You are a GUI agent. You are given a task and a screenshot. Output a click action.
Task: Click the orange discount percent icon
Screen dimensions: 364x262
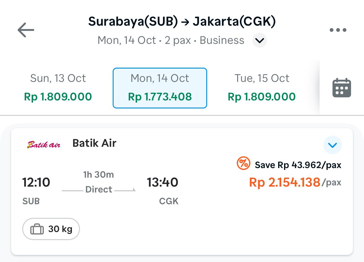click(243, 163)
